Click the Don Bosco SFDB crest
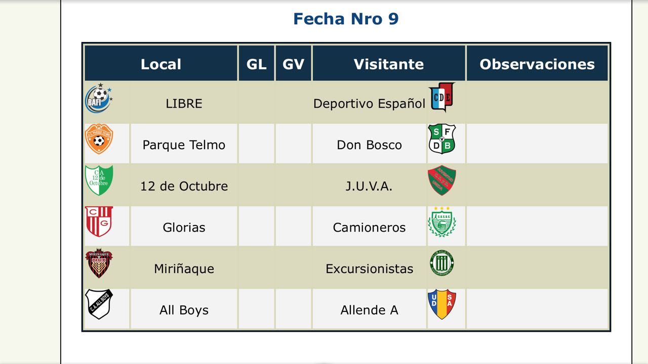This screenshot has width=648, height=364. pyautogui.click(x=441, y=139)
